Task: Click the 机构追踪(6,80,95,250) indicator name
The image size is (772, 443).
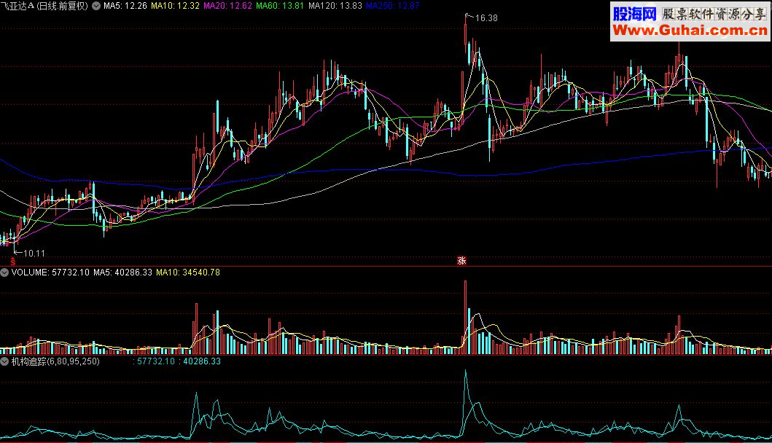Action: (55, 361)
